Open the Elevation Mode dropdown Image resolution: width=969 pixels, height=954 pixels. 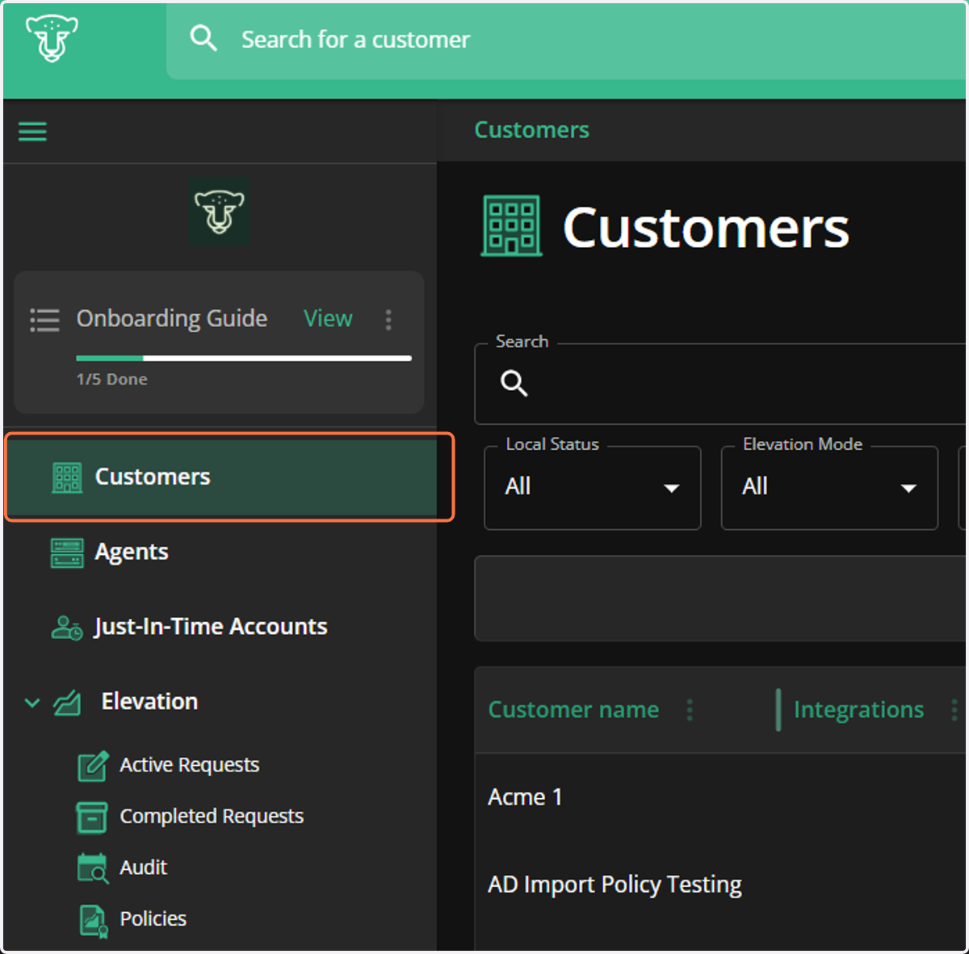pos(829,488)
